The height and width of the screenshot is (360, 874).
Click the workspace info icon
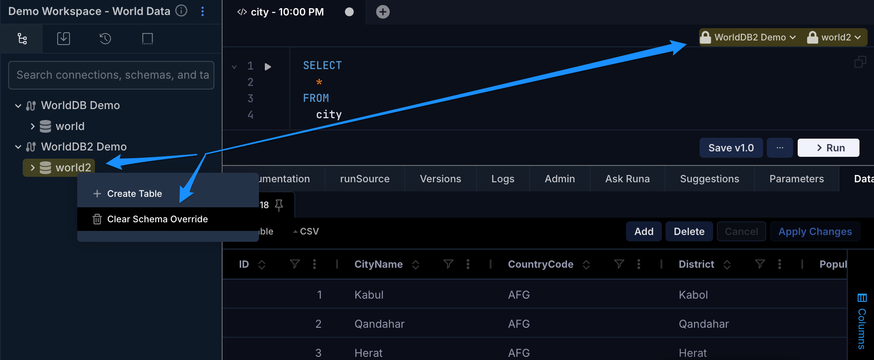point(181,11)
